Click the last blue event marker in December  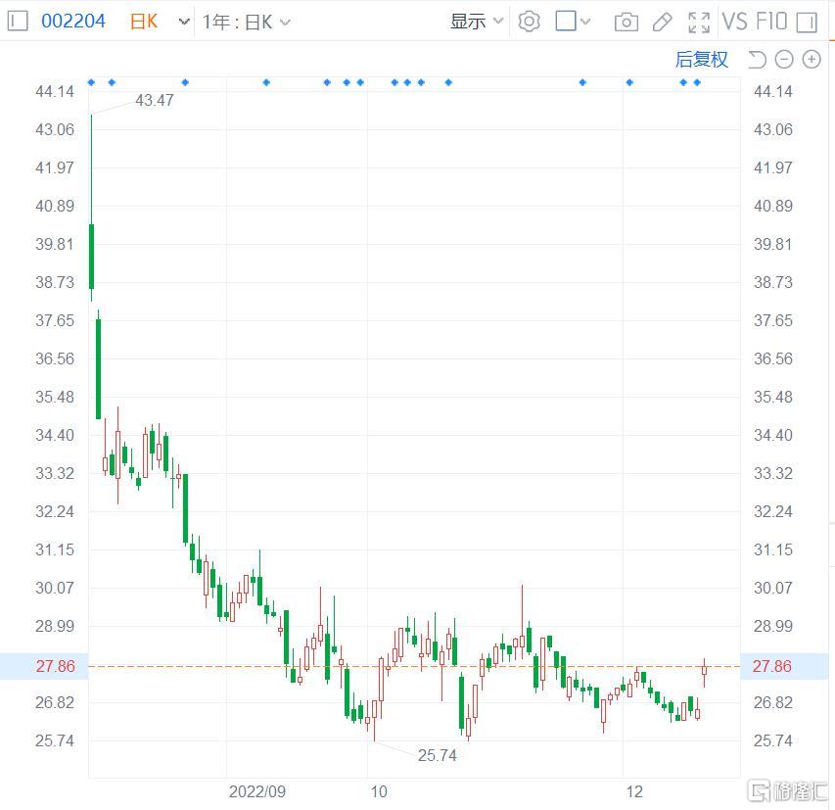(697, 82)
